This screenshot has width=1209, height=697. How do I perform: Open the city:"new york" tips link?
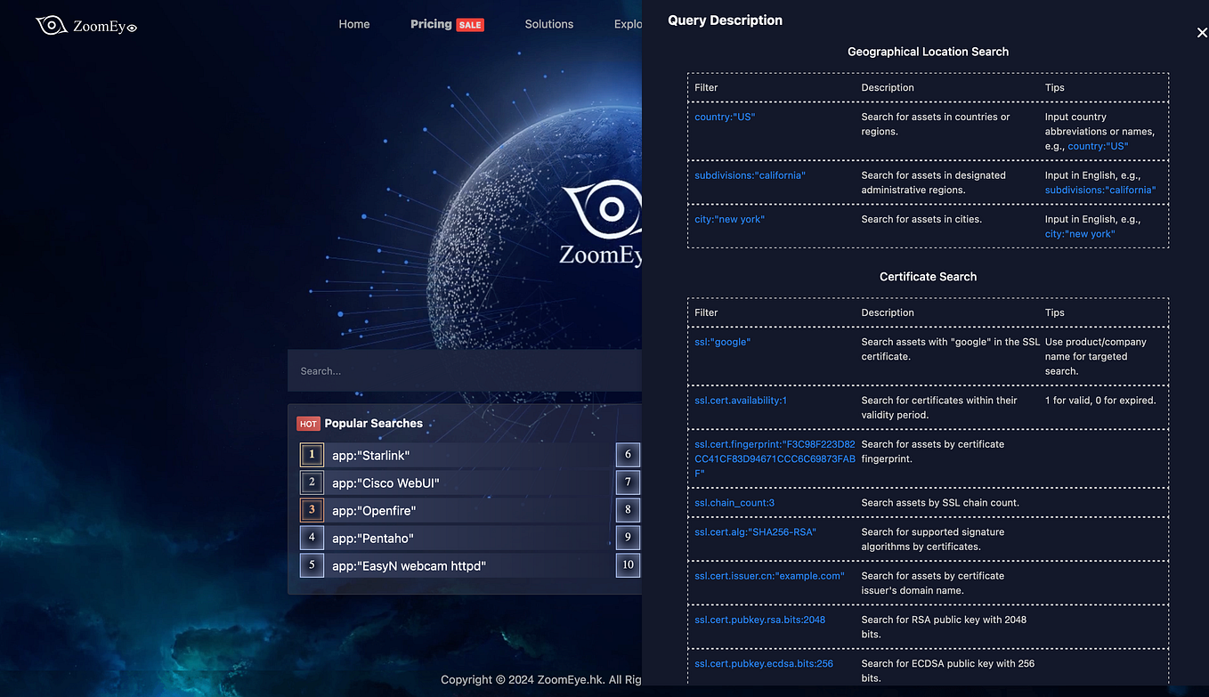pyautogui.click(x=1078, y=233)
